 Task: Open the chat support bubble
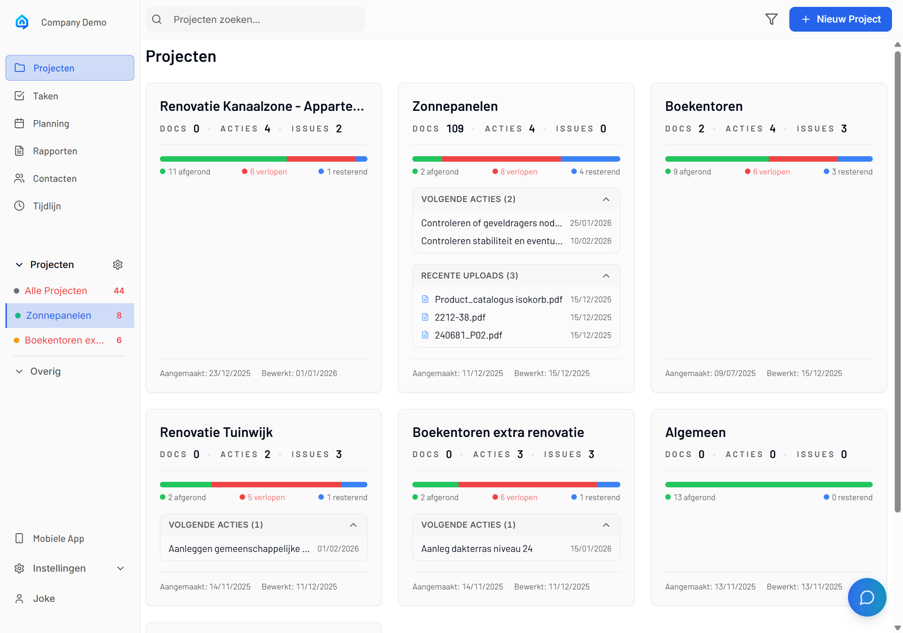pos(867,597)
